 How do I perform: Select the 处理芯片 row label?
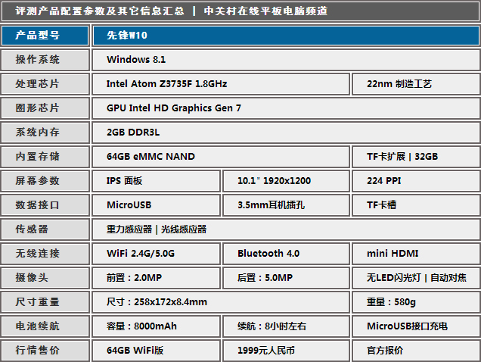tap(45, 84)
